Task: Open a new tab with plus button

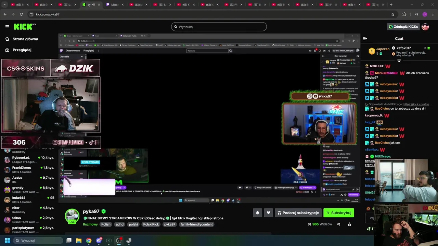Action: coord(391,5)
